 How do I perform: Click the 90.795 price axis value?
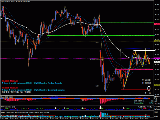(x=157, y=9)
